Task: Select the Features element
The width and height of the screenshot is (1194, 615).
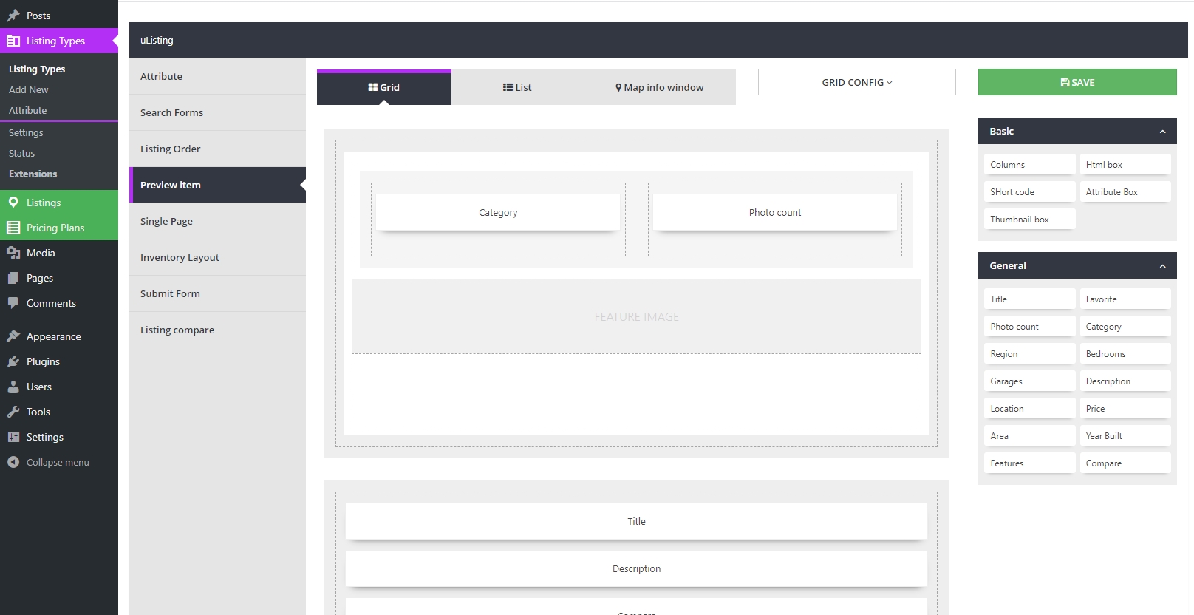Action: click(x=1029, y=463)
